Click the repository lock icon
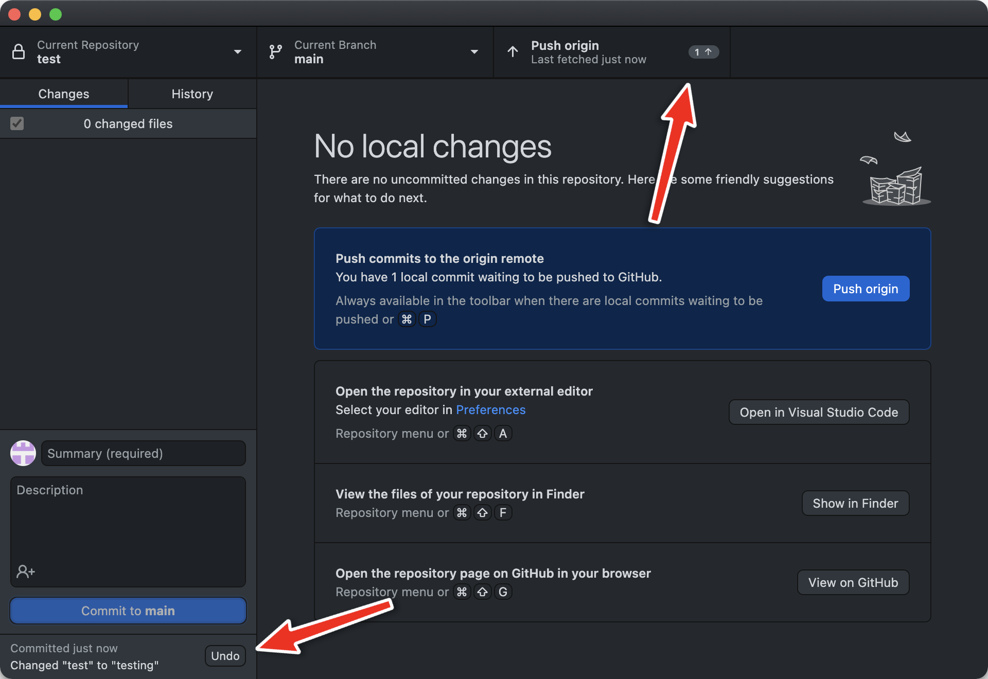Viewport: 988px width, 679px height. coord(19,52)
